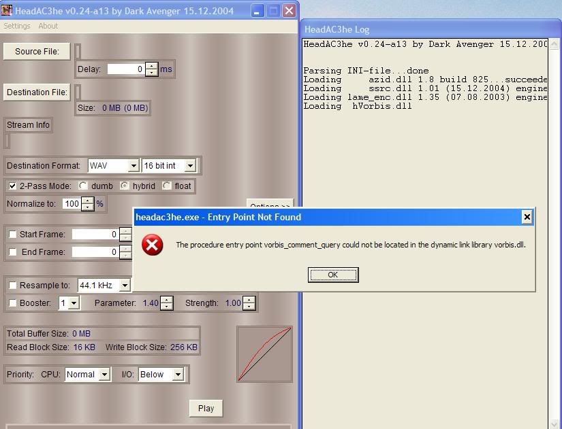Click the Total Buffer Size value
The height and width of the screenshot is (429, 562).
(x=81, y=333)
